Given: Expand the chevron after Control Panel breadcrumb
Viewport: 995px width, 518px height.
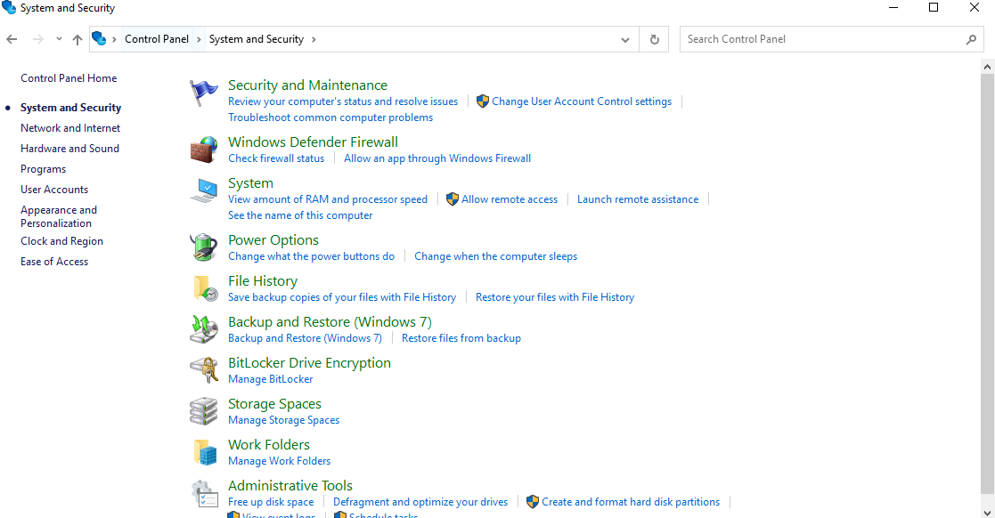Looking at the screenshot, I should click(199, 39).
